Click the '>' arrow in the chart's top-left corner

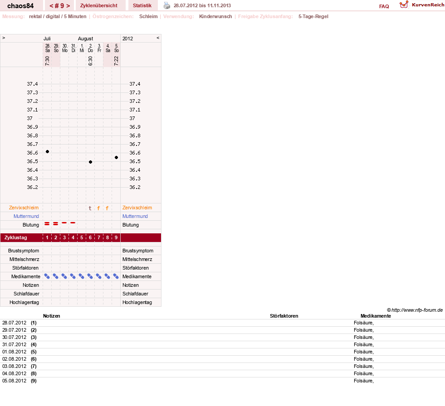click(4, 38)
